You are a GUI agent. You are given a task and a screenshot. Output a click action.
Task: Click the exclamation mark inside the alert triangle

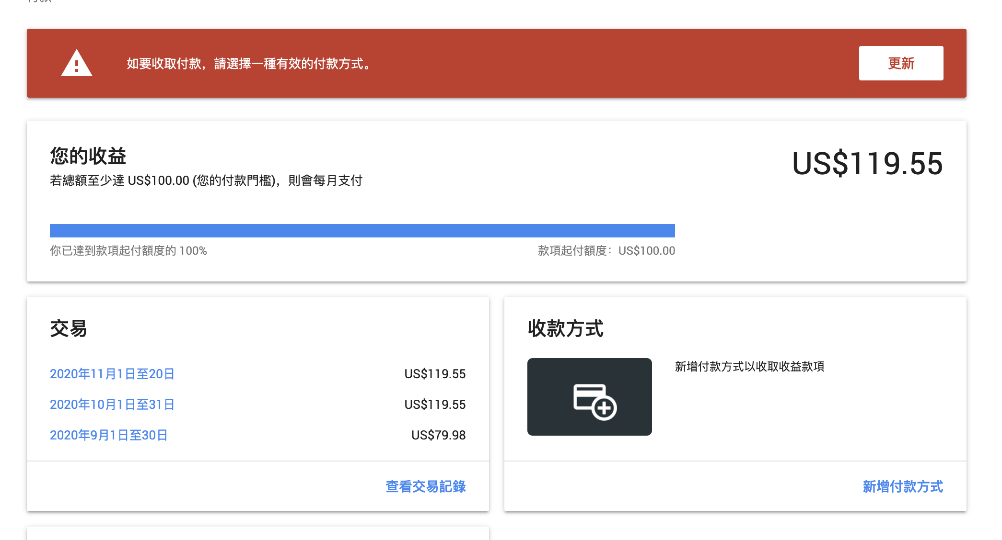pyautogui.click(x=77, y=67)
